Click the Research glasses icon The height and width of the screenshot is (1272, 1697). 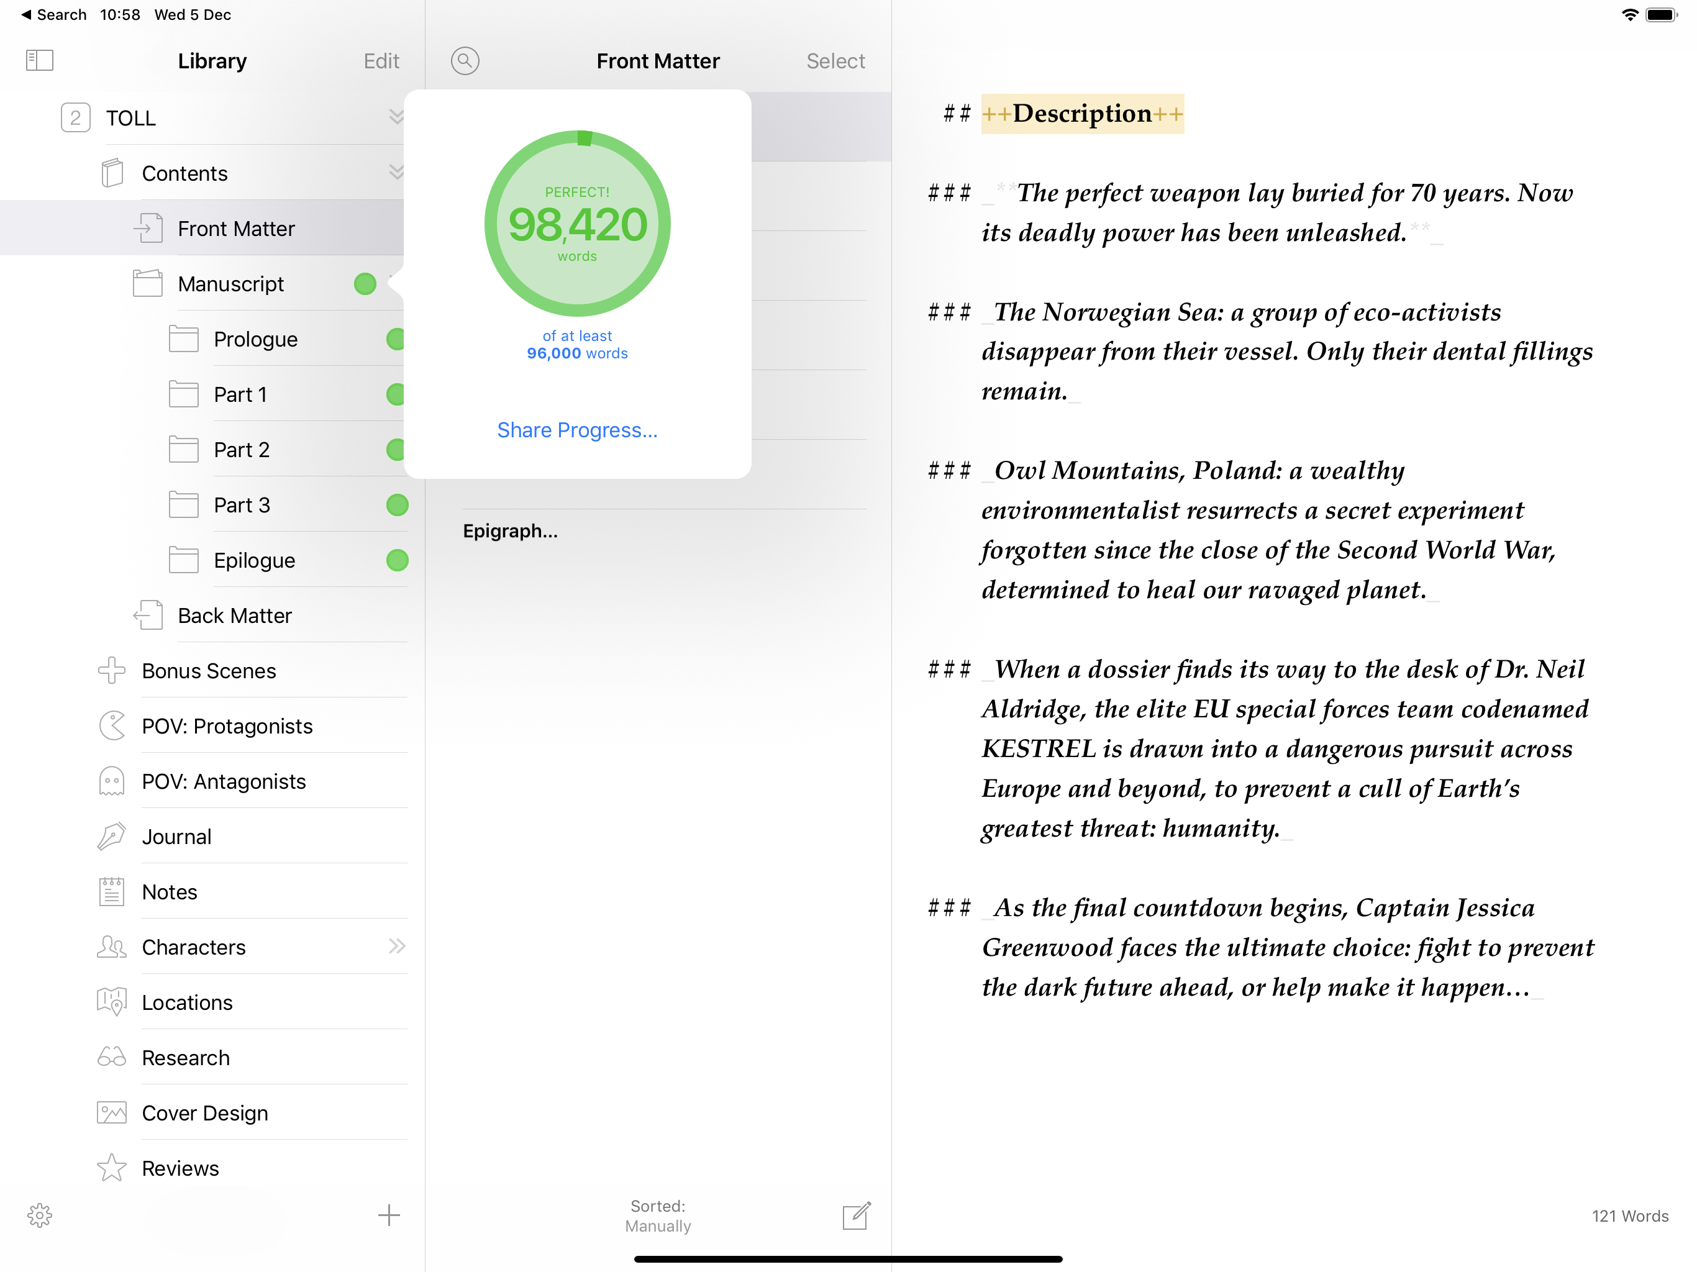112,1057
